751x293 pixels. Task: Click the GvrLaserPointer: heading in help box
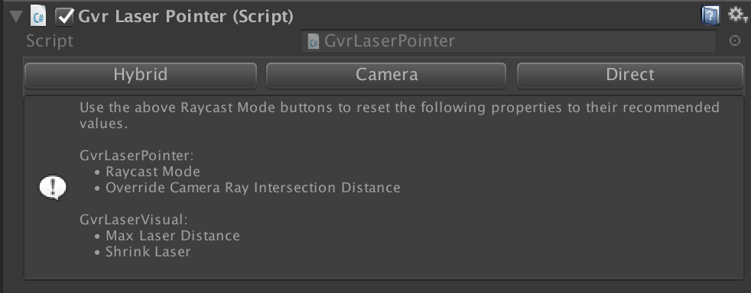(136, 156)
